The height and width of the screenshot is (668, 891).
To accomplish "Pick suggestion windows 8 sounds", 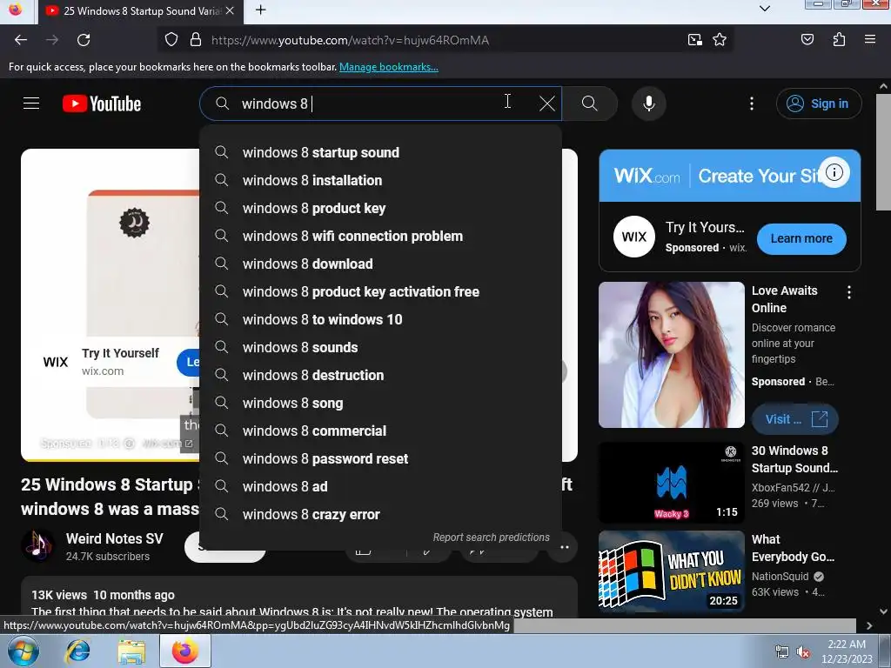I will point(381,347).
